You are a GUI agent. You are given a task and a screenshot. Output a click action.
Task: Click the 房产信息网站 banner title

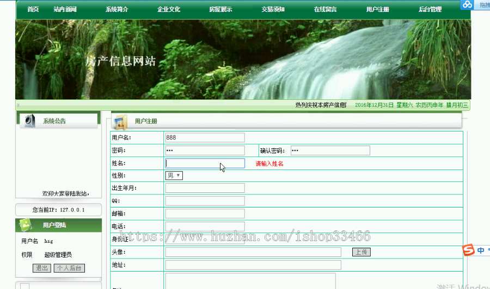(x=121, y=61)
